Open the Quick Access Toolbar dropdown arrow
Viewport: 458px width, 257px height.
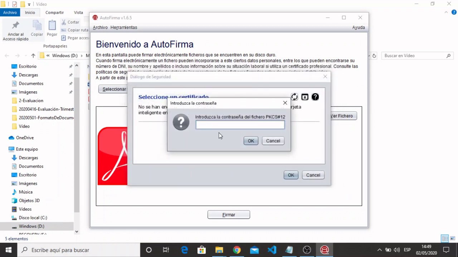[29, 4]
